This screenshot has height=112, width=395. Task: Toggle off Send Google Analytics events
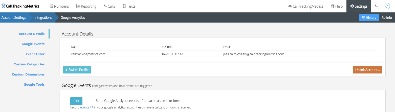(82, 101)
